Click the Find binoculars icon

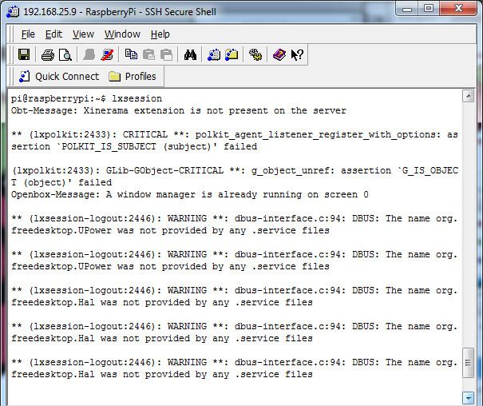[x=190, y=55]
